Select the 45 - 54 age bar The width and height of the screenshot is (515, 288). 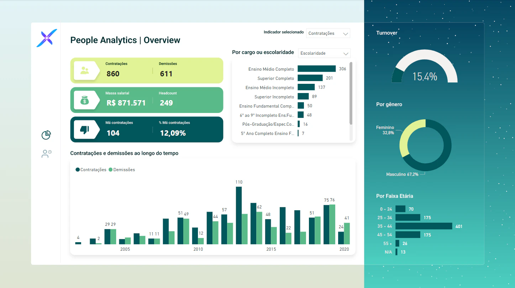click(x=408, y=235)
